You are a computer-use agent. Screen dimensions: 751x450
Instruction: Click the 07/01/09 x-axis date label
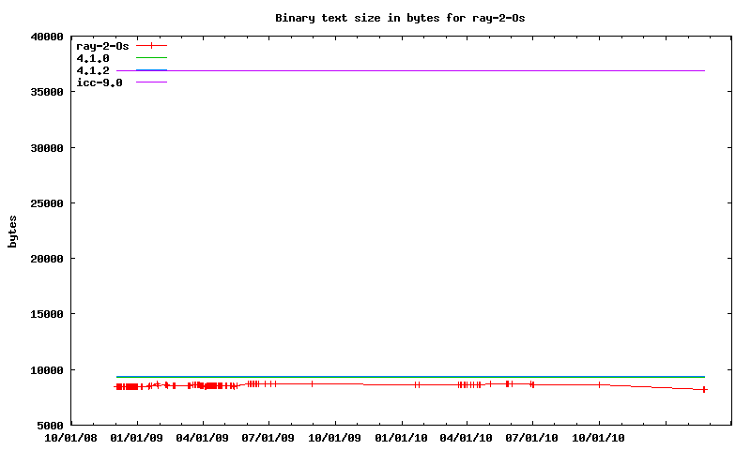click(268, 438)
